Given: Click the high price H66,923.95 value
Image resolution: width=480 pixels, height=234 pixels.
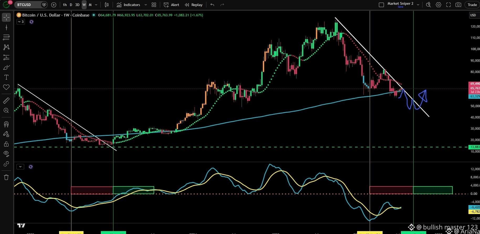Looking at the screenshot, I should click(x=126, y=15).
